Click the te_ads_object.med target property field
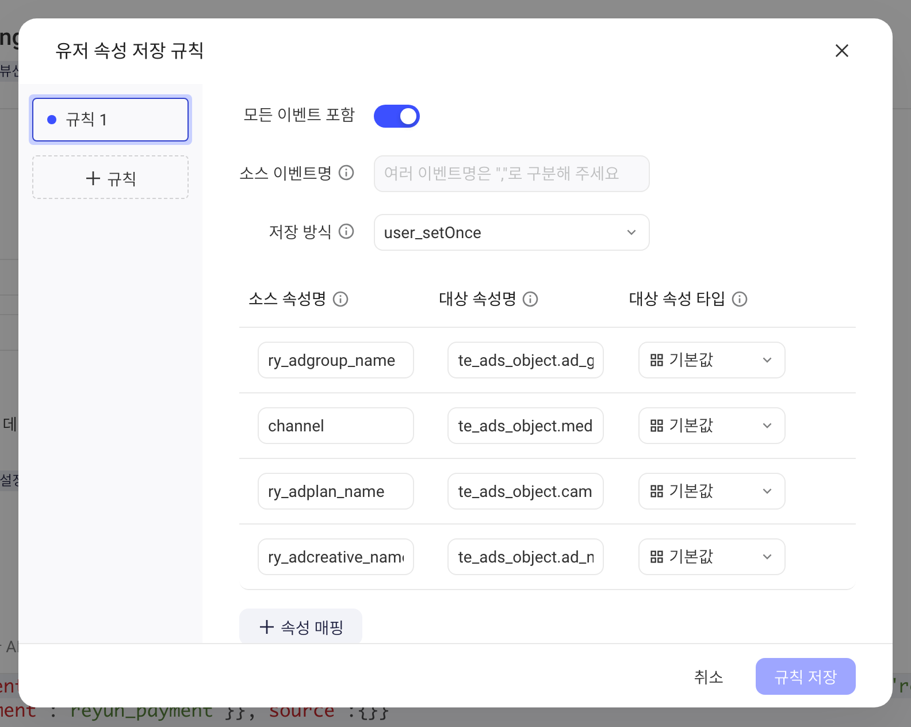Image resolution: width=911 pixels, height=727 pixels. coord(526,426)
